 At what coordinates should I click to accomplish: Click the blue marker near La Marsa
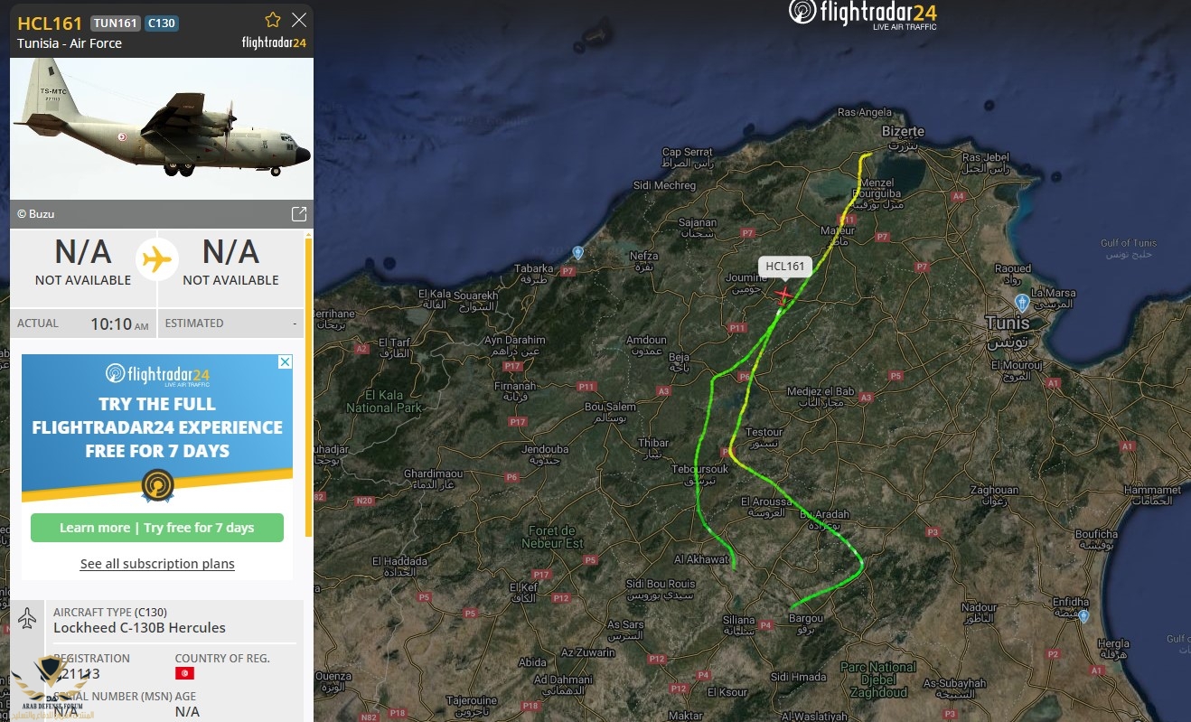[1021, 302]
